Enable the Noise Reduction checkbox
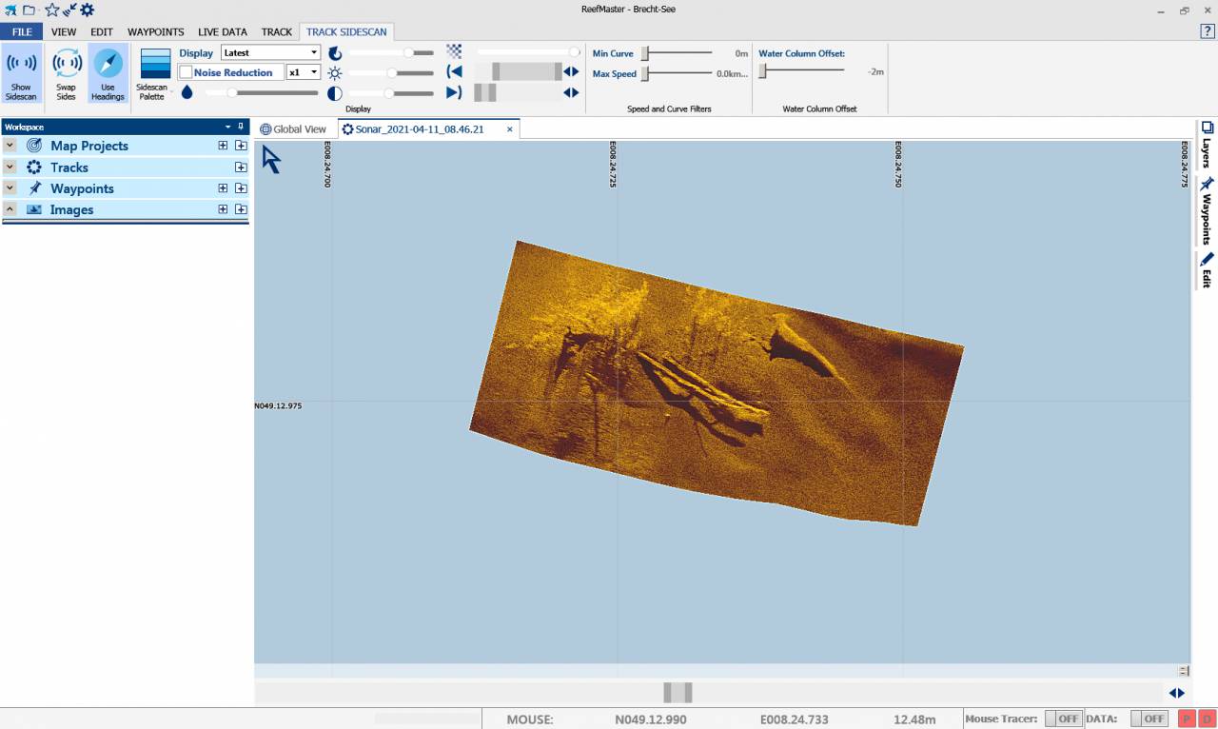Viewport: 1218px width, 729px height. click(x=187, y=72)
